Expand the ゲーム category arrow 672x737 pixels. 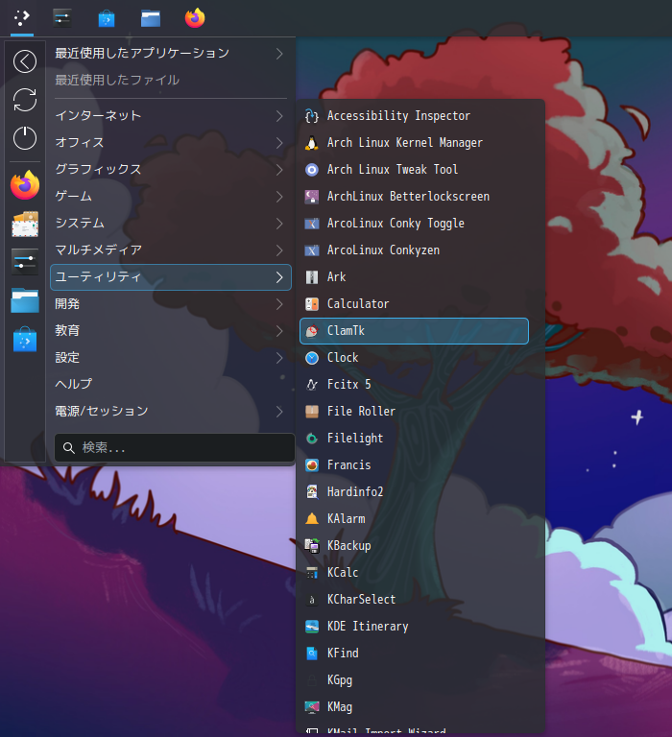click(x=279, y=197)
